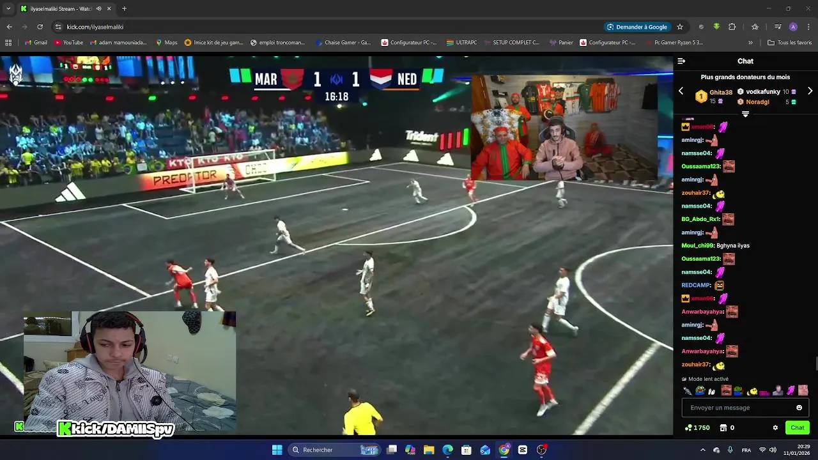This screenshot has width=818, height=460.
Task: Show hidden bookmarks with double chevron
Action: point(750,43)
